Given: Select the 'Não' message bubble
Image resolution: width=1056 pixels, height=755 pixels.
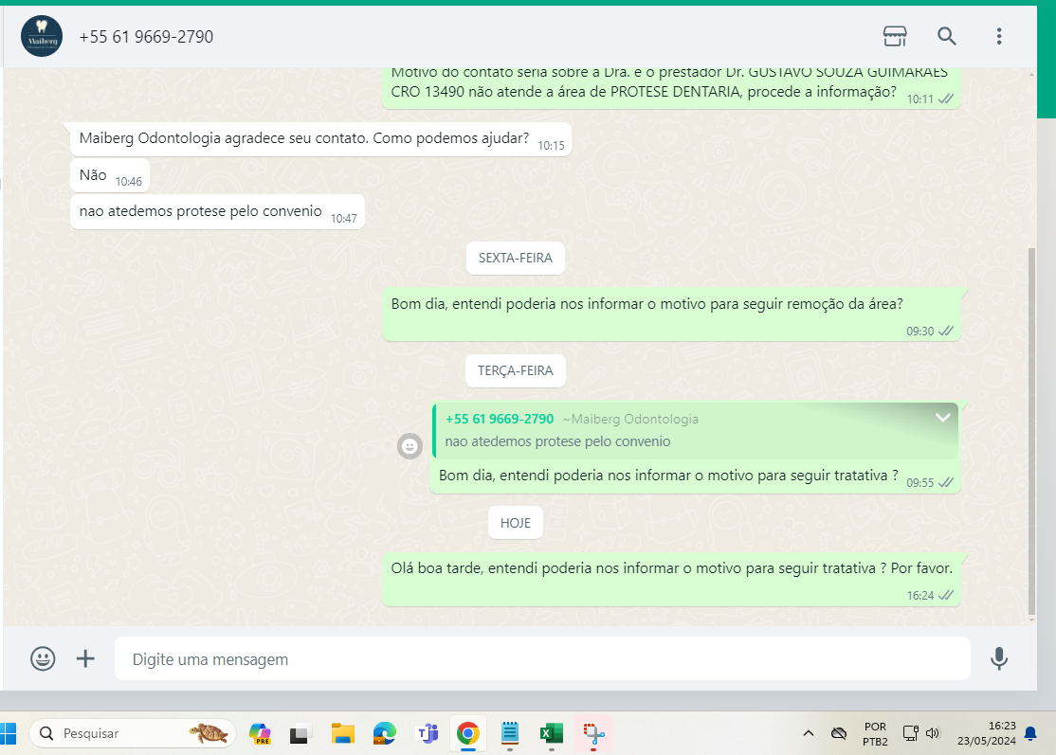Looking at the screenshot, I should tap(110, 175).
